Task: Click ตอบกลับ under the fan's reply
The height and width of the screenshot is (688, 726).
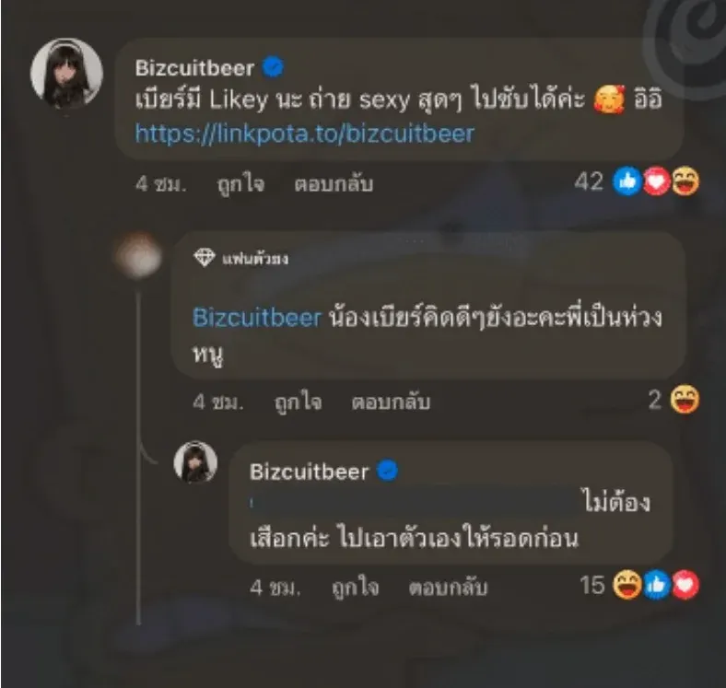Action: [x=391, y=402]
